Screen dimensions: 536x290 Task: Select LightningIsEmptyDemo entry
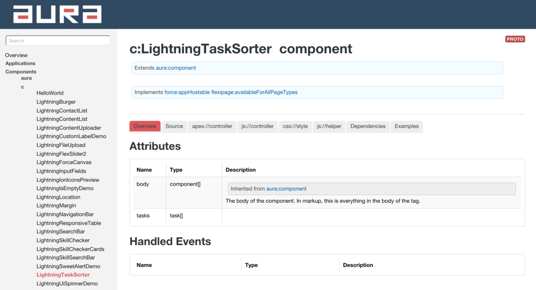(x=65, y=188)
